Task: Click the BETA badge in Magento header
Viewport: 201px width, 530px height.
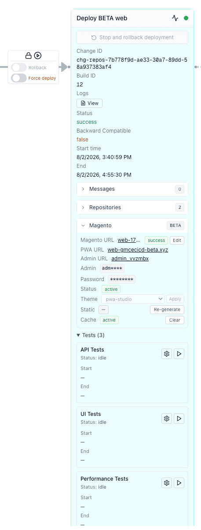Action: [x=175, y=226]
